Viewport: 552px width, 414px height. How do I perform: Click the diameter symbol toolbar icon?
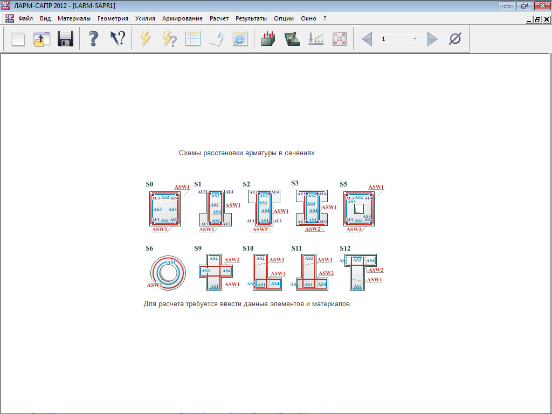(x=455, y=39)
